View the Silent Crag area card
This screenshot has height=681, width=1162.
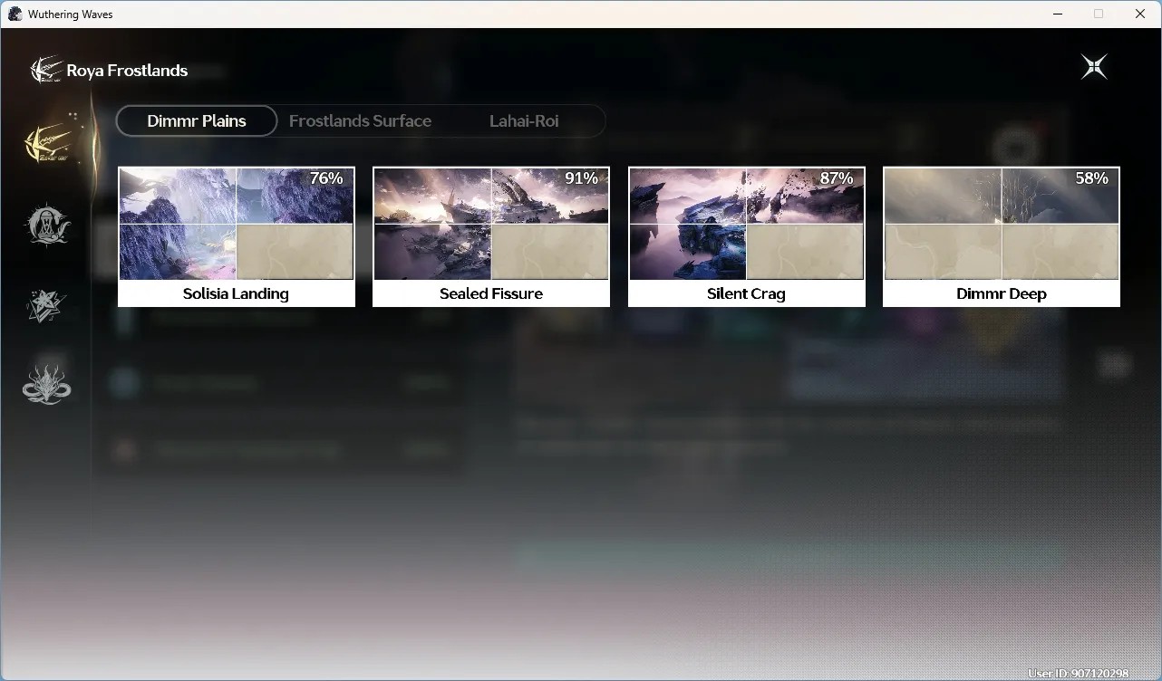747,237
